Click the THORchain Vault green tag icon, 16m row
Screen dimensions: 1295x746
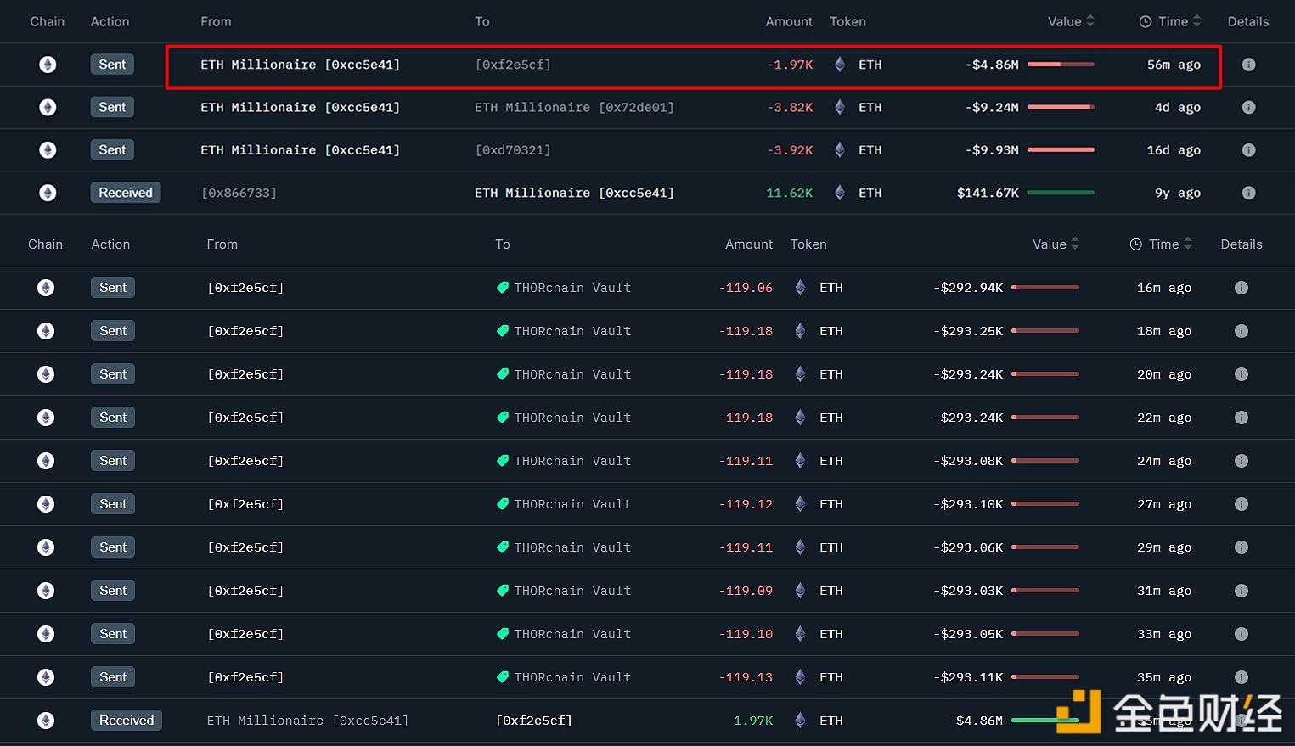click(503, 288)
